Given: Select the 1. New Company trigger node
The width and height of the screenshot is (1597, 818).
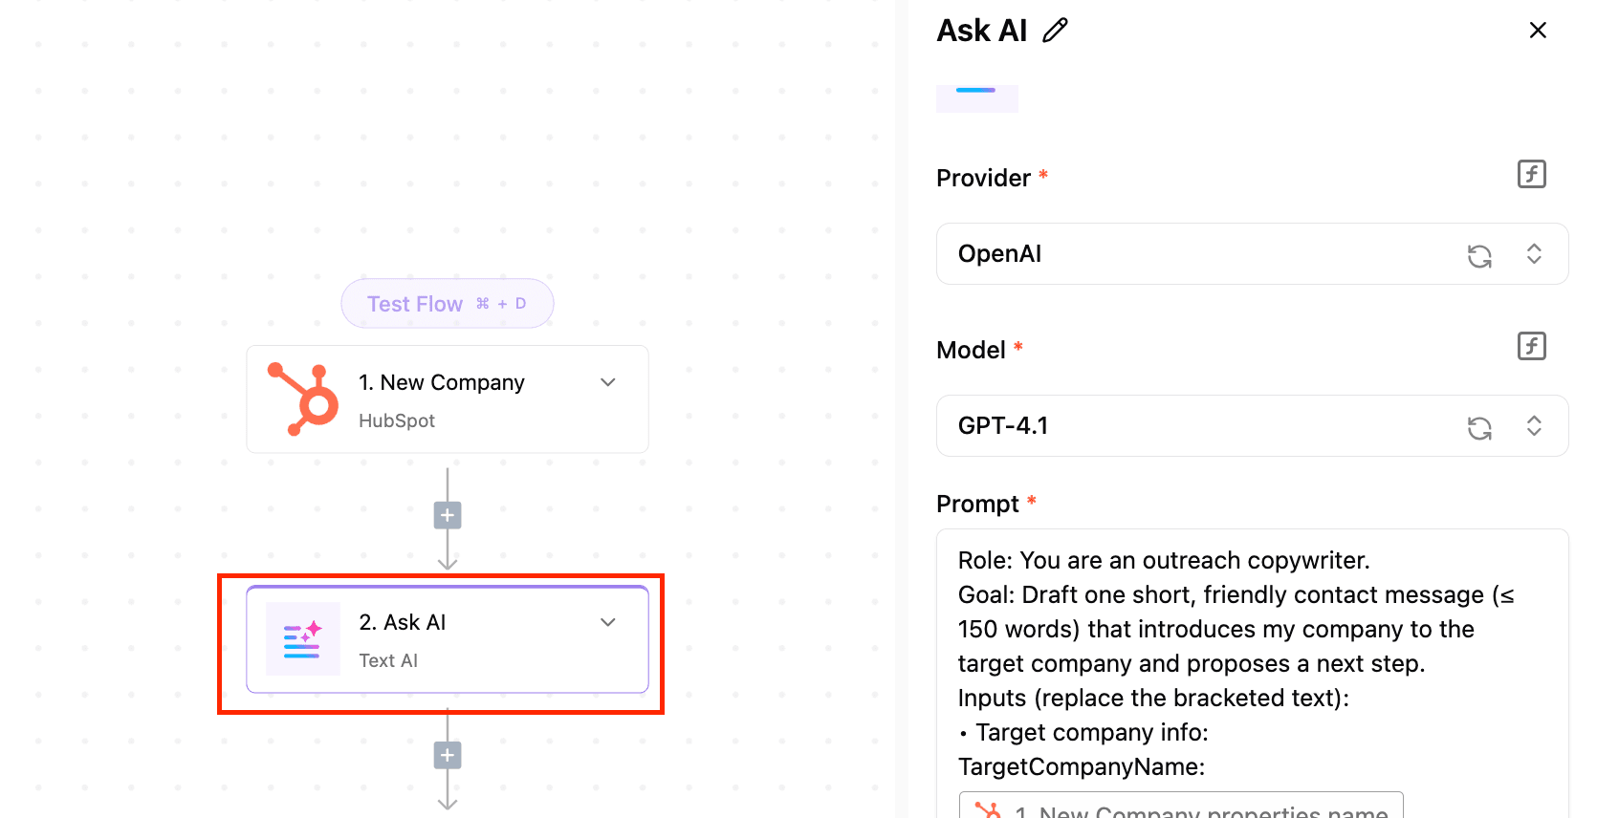Looking at the screenshot, I should (448, 399).
